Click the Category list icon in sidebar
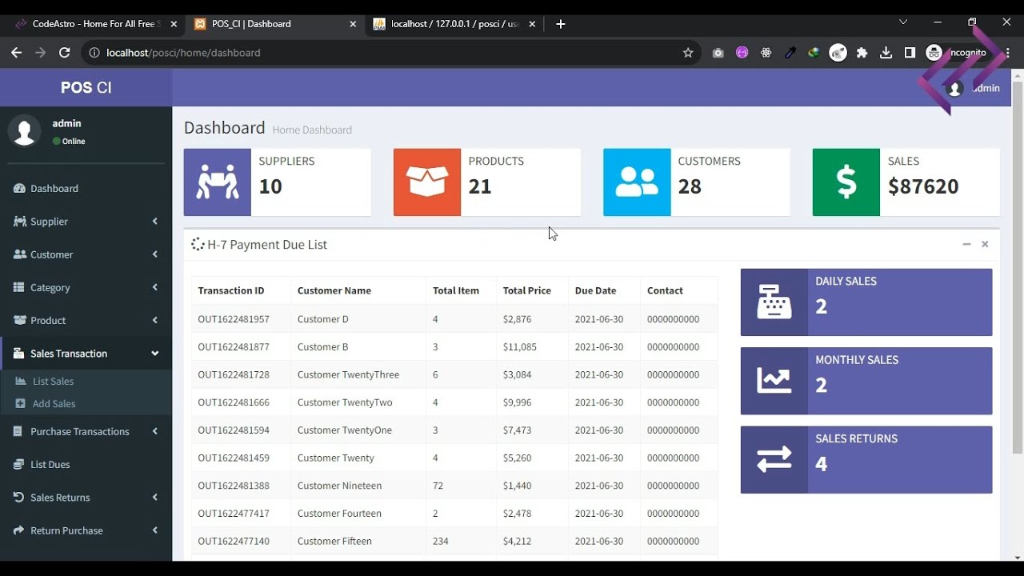The image size is (1024, 576). (x=19, y=287)
